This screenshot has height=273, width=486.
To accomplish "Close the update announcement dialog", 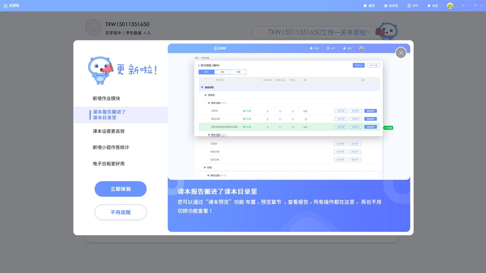I will [401, 53].
